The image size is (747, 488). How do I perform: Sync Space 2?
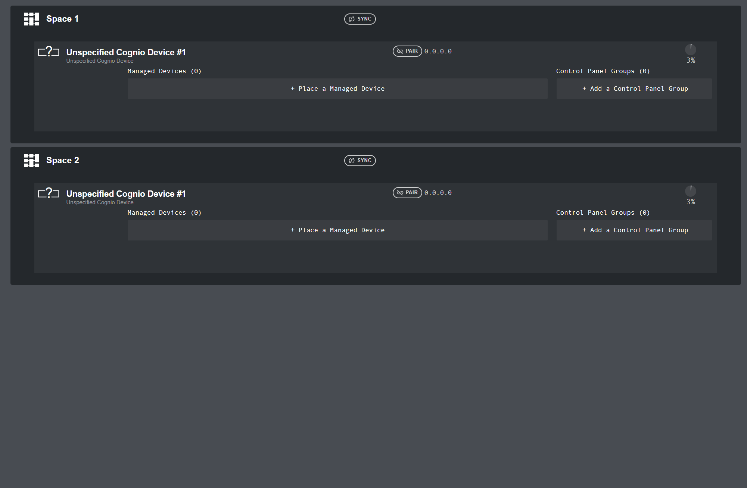pyautogui.click(x=360, y=161)
